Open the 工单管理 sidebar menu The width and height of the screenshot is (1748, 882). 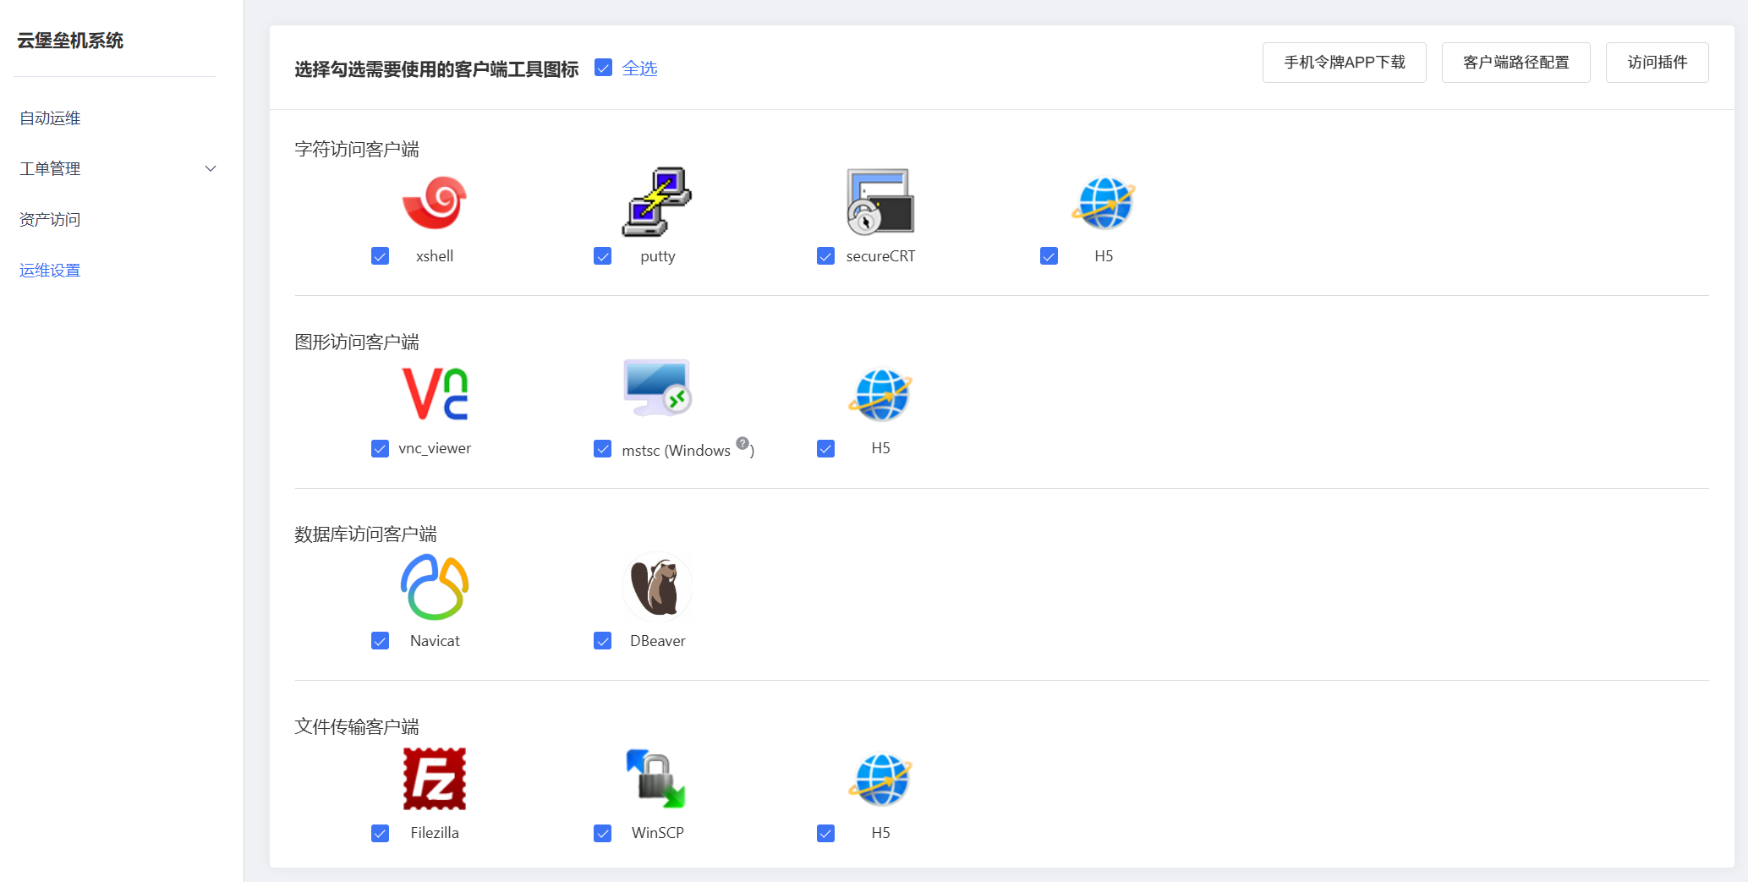(50, 169)
